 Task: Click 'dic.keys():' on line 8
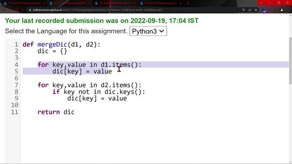tap(125, 92)
